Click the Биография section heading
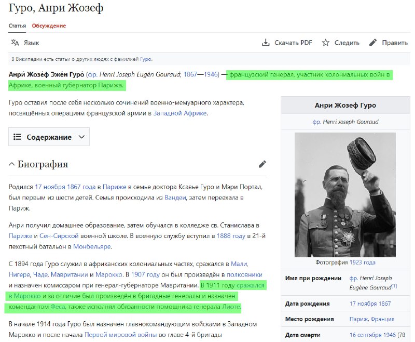Screen dimensions: 415x342 tap(43, 164)
